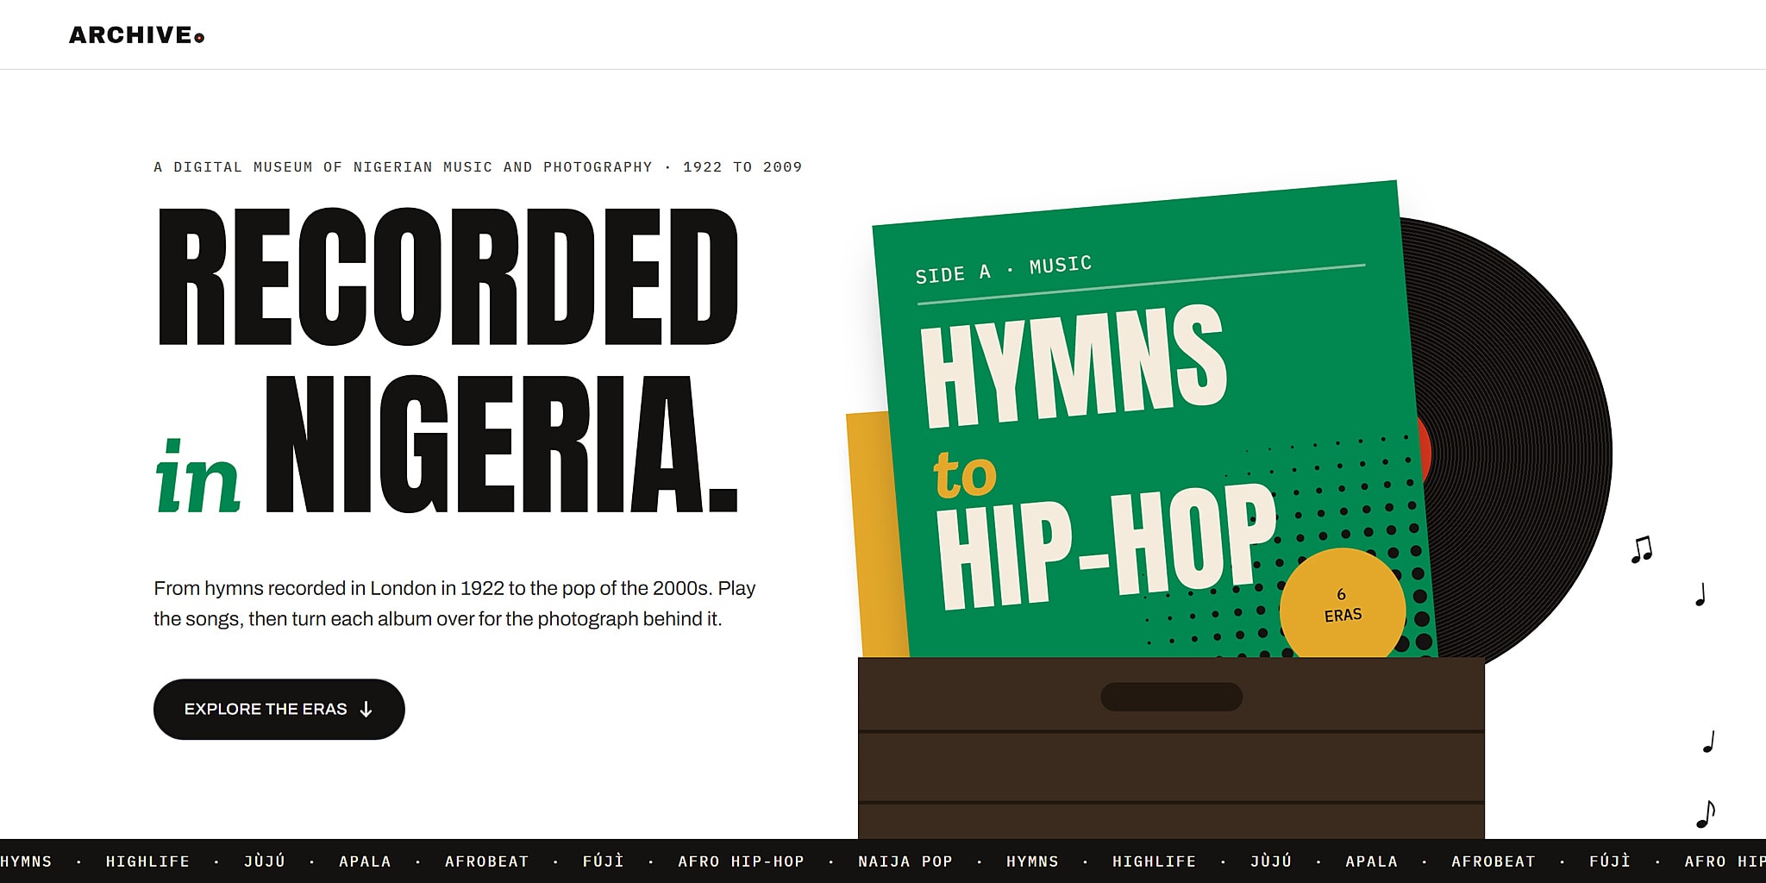Click the 'RECORDED' headline word
1766x883 pixels.
pos(448,277)
